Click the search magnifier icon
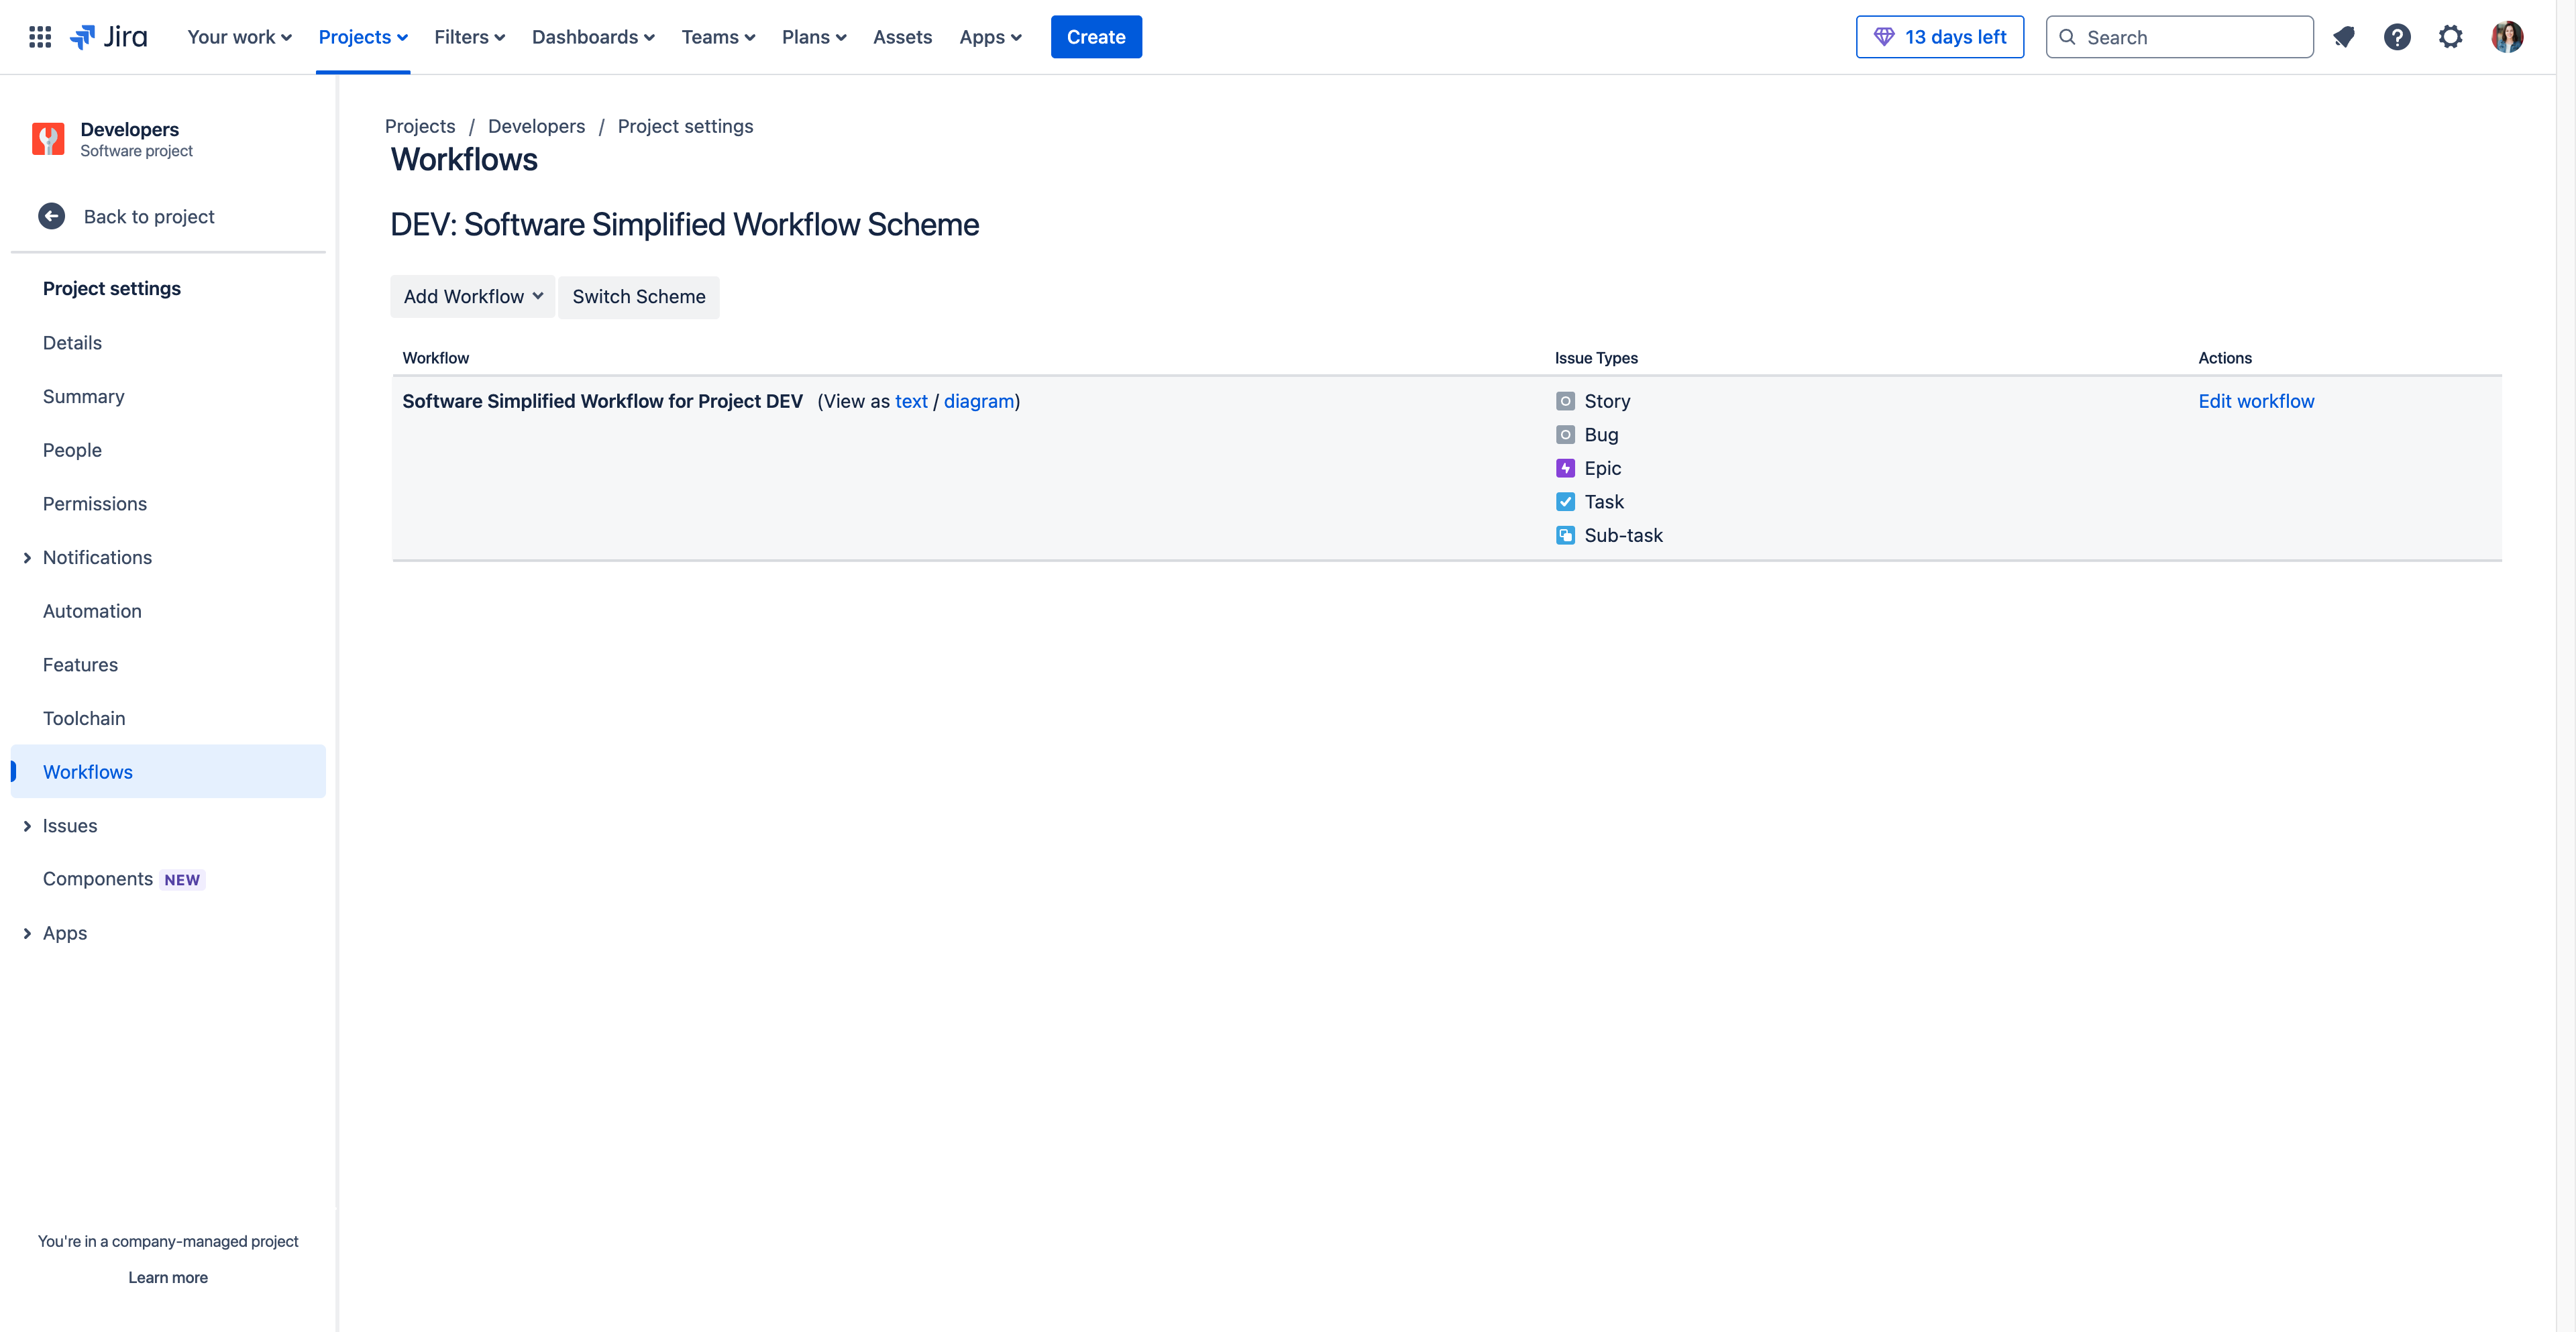2576x1332 pixels. (2067, 37)
